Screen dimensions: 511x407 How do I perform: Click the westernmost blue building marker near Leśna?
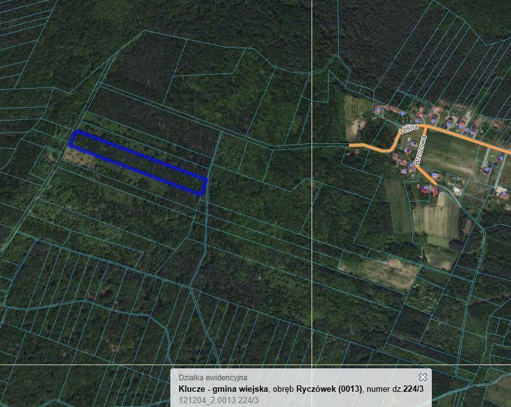pyautogui.click(x=379, y=110)
